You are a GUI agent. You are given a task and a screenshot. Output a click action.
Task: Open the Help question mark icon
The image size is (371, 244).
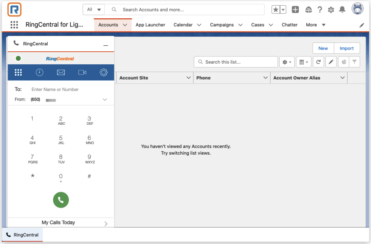pyautogui.click(x=320, y=10)
